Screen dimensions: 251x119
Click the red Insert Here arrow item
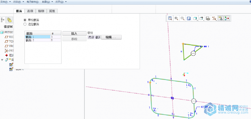pos(6,55)
